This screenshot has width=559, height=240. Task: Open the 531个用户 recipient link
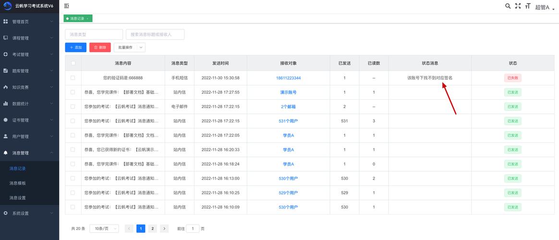pyautogui.click(x=288, y=121)
